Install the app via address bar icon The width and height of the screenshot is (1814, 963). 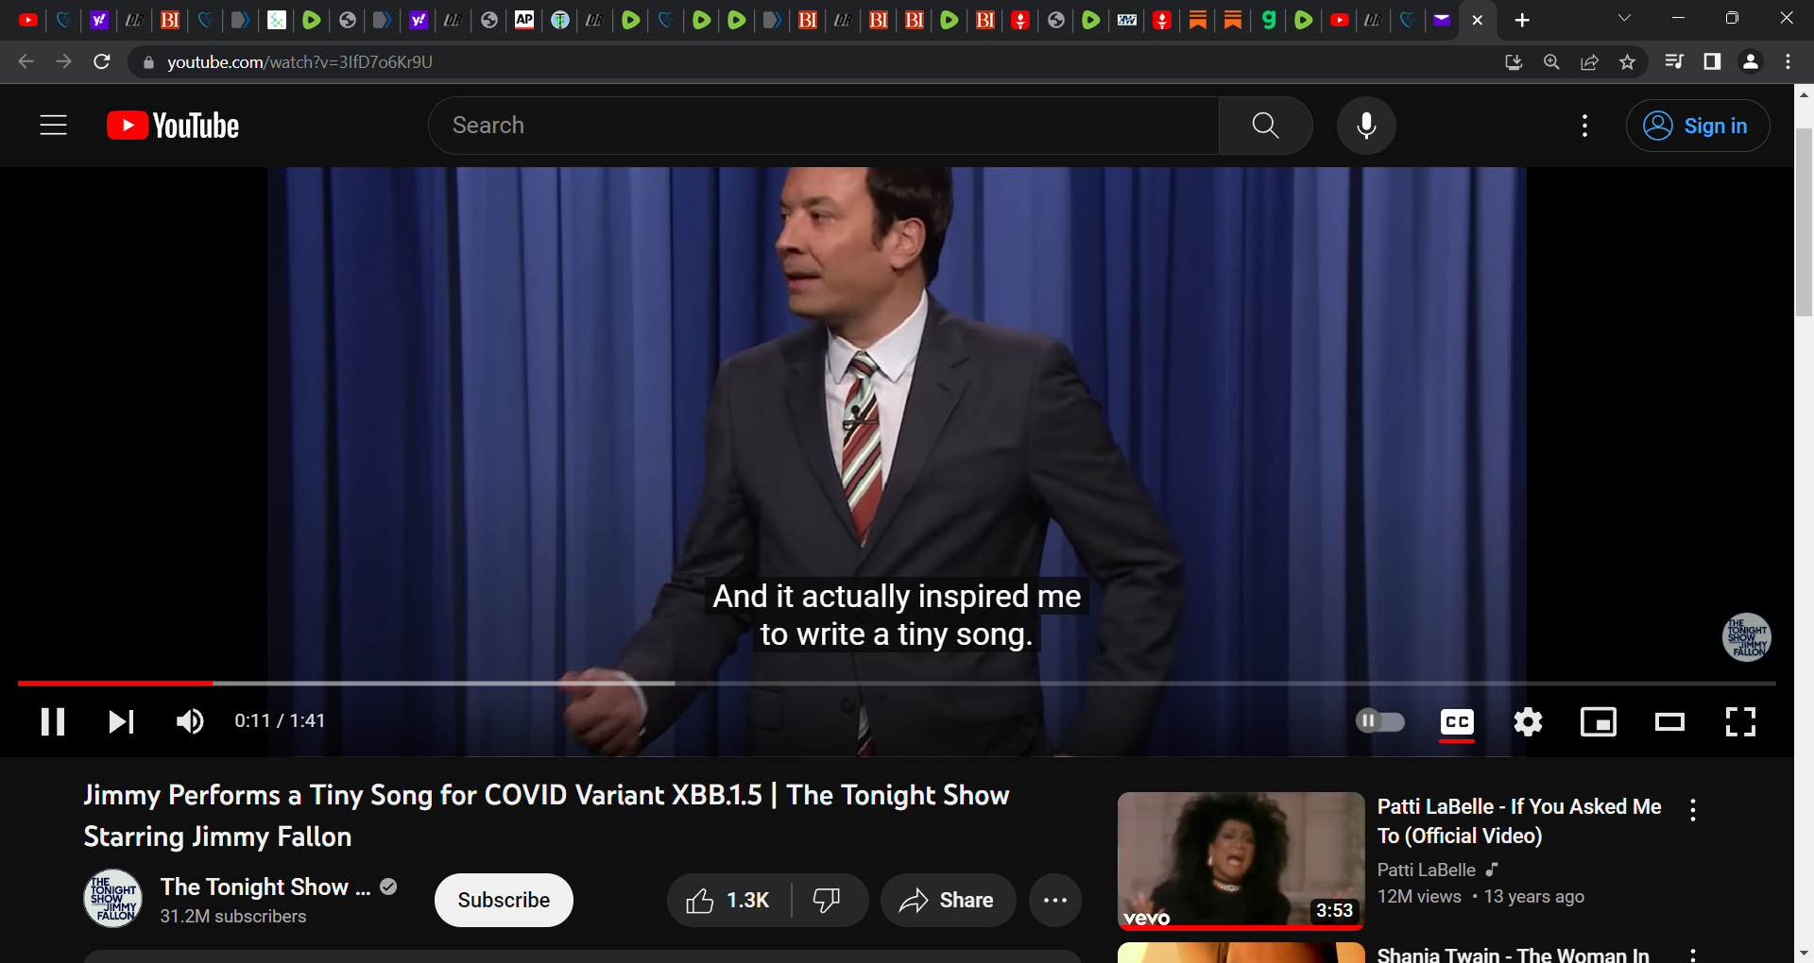1514,62
